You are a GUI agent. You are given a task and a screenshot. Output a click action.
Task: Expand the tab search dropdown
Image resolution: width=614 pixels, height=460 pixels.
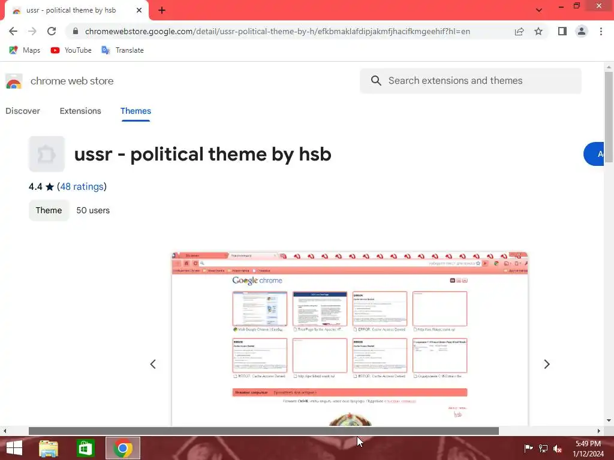click(x=539, y=10)
